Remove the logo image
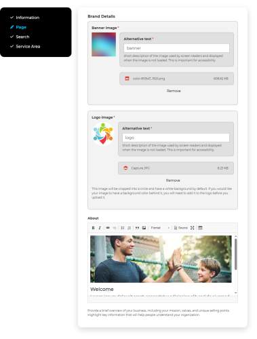Image resolution: width=257 pixels, height=339 pixels. (x=173, y=180)
